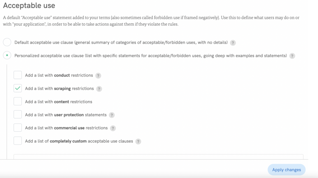This screenshot has width=318, height=178.
Task: Enable the commercial use restrictions checkbox
Action: 18,128
